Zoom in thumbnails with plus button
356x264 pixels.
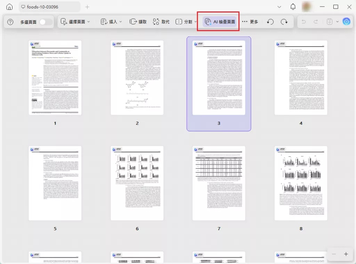point(346,254)
